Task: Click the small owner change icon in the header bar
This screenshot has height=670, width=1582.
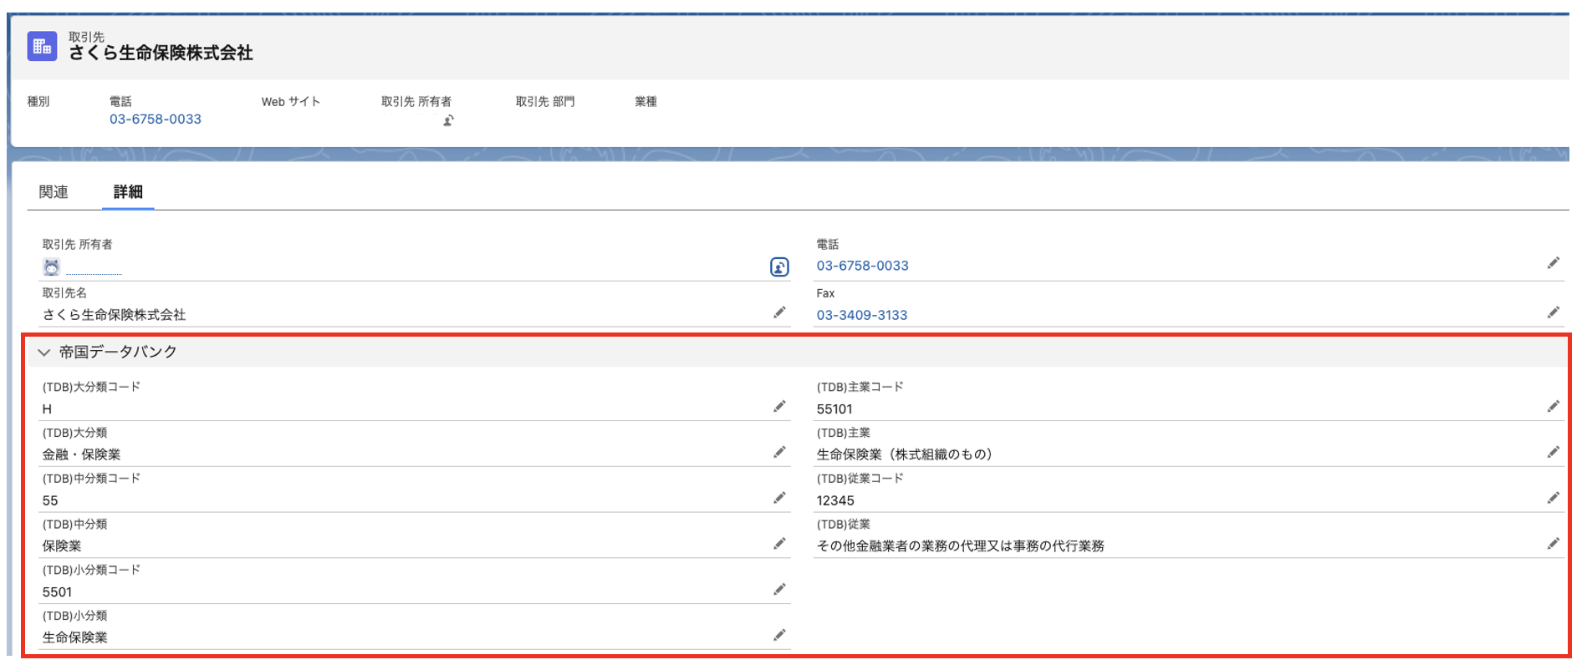Action: click(x=448, y=120)
